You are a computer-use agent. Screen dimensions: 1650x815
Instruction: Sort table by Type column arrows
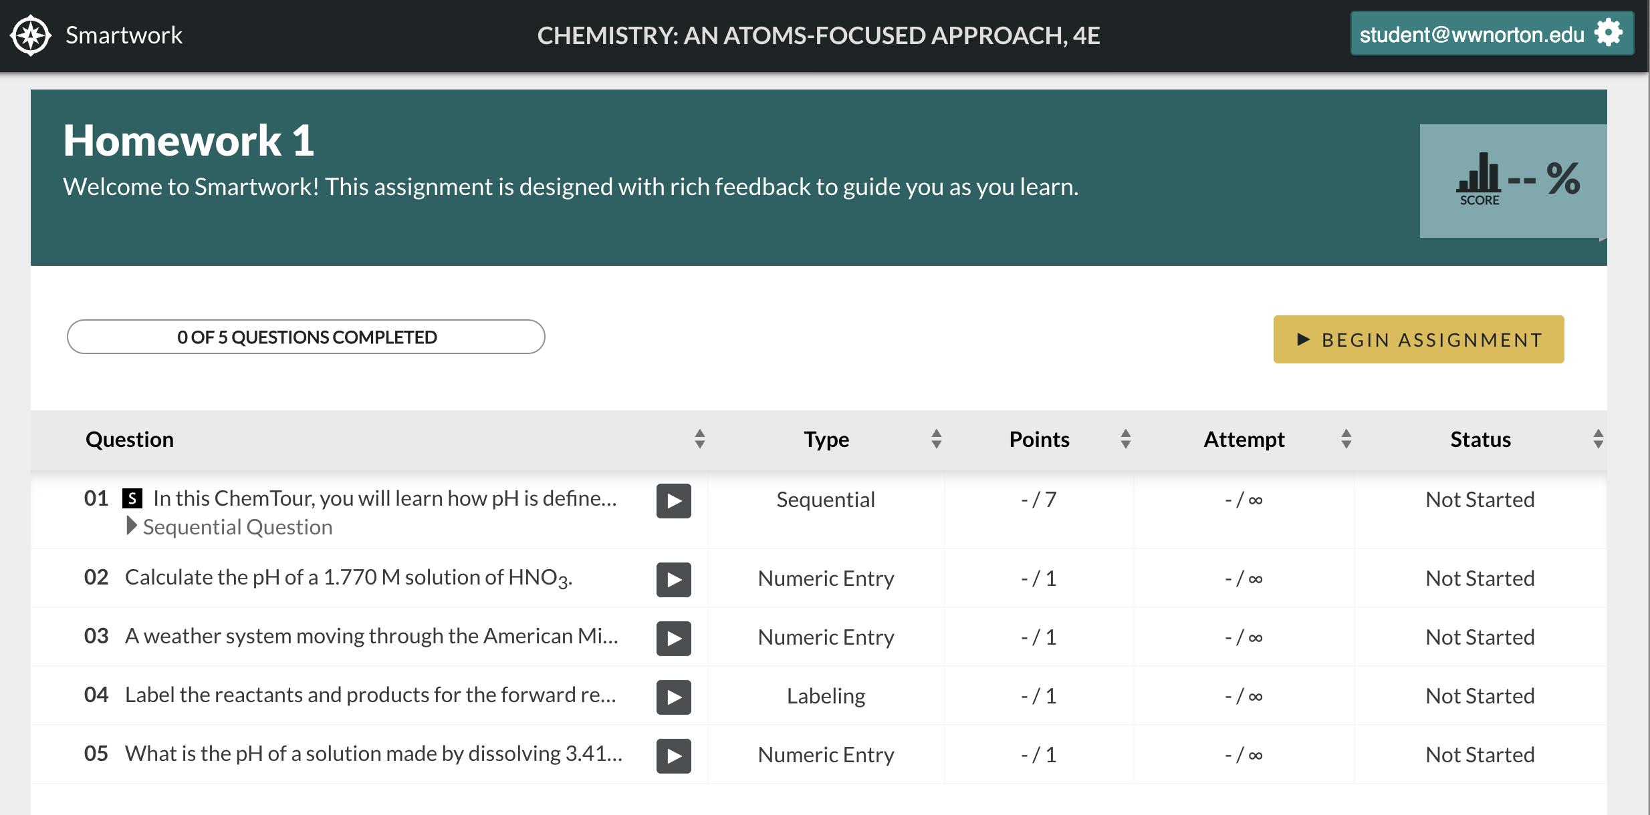(936, 439)
